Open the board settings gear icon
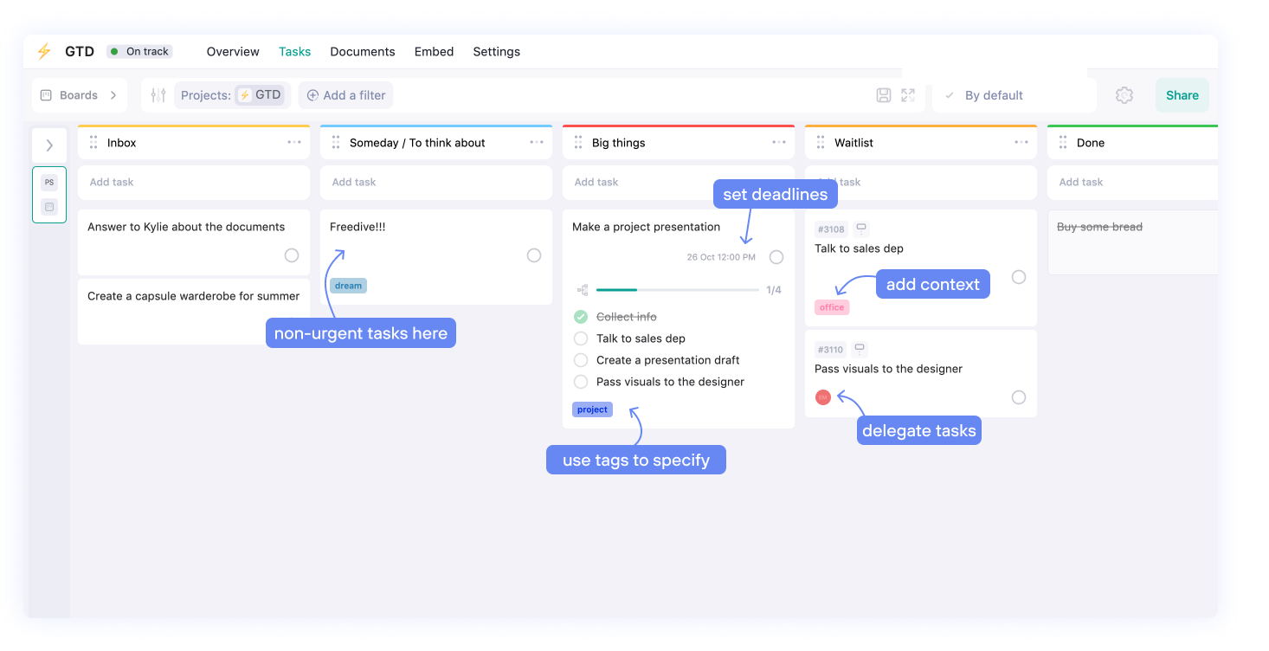Screen dimensions: 1269x651 tap(1124, 95)
